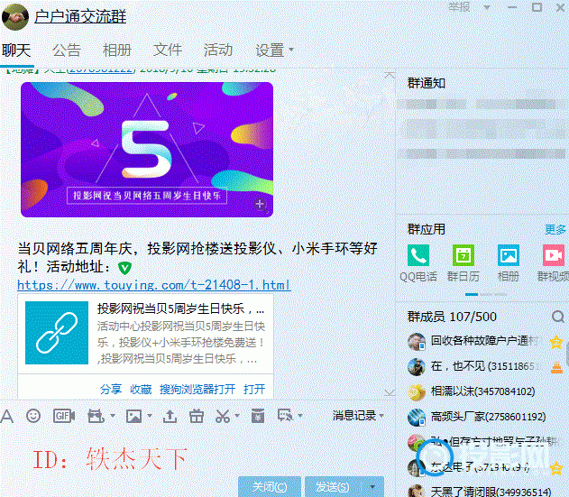The image size is (569, 497).
Task: Click the gift box icon
Action: pos(197,416)
